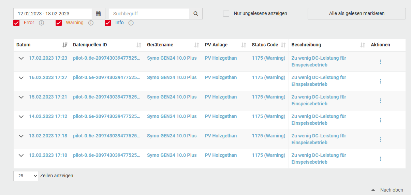Click the magnifier search icon
The width and height of the screenshot is (411, 195).
pyautogui.click(x=196, y=14)
